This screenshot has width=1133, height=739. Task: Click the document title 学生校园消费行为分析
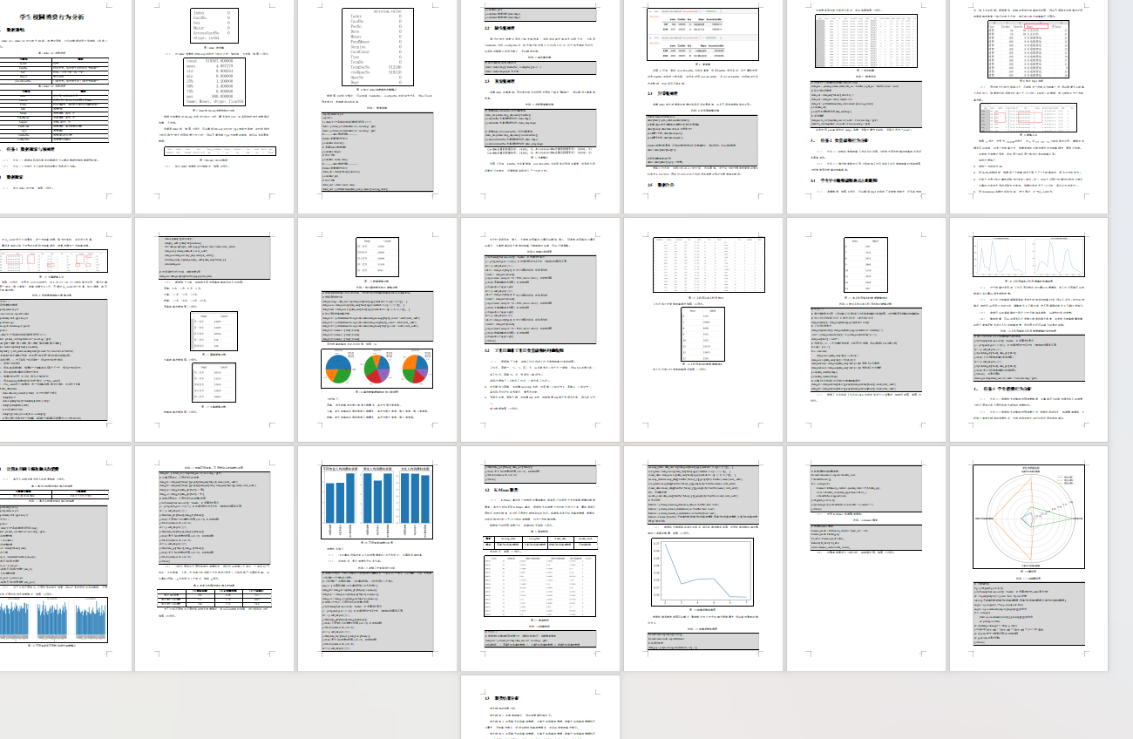point(51,15)
